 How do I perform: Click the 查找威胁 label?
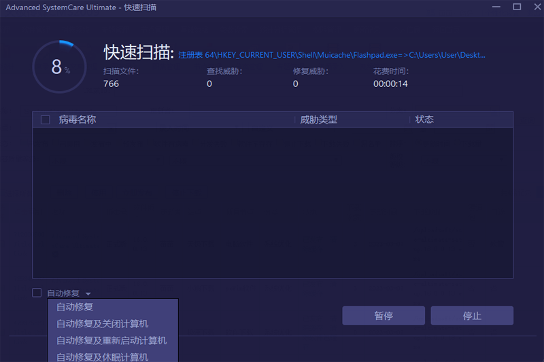[224, 71]
